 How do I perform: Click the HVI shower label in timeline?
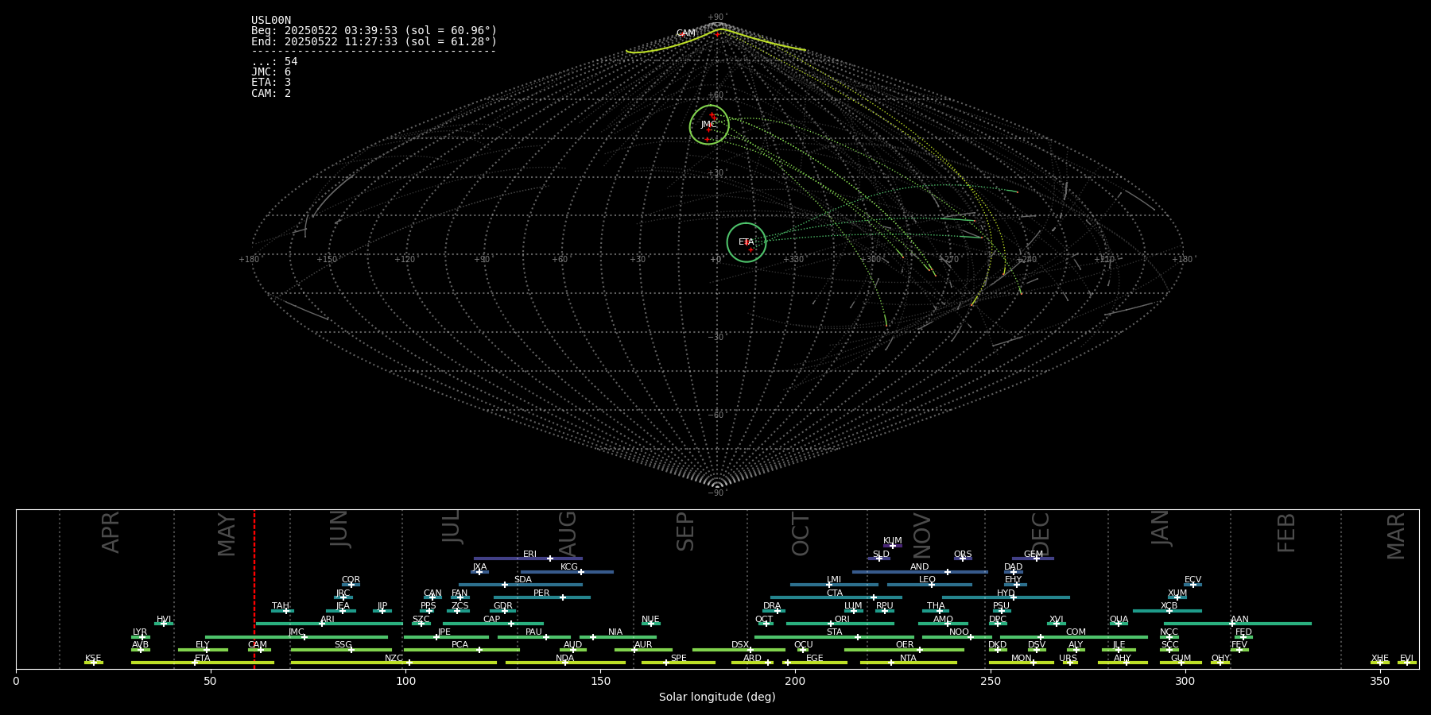pyautogui.click(x=164, y=620)
